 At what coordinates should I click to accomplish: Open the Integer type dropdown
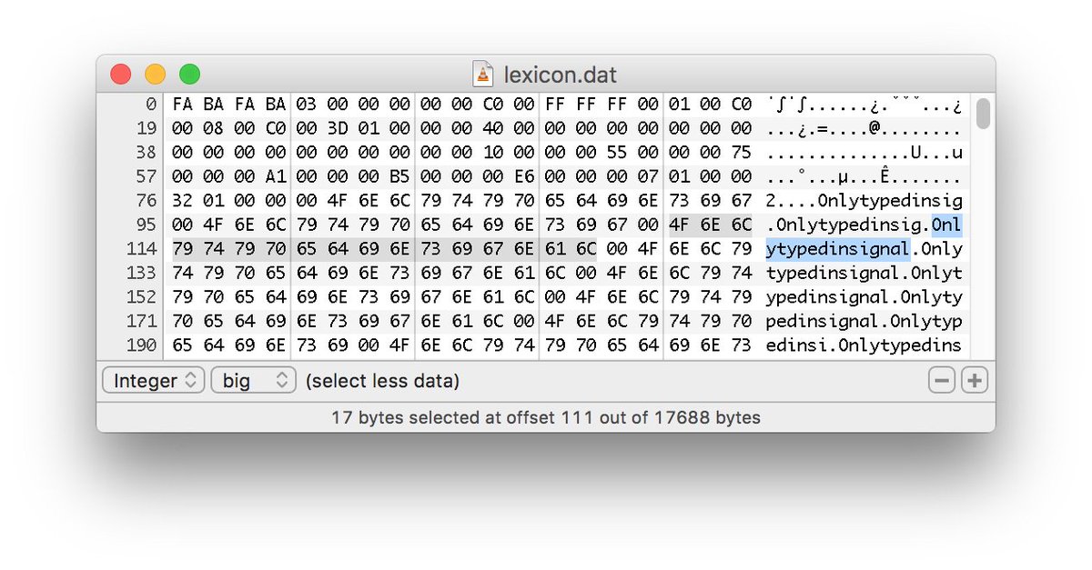[x=154, y=381]
